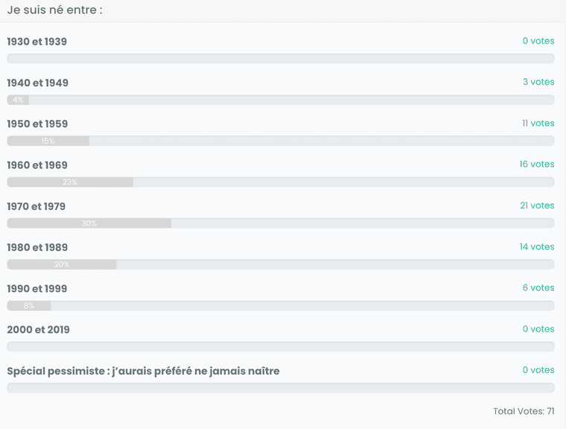Select the "1990 et 1999" option label
The height and width of the screenshot is (429, 566).
pos(37,288)
